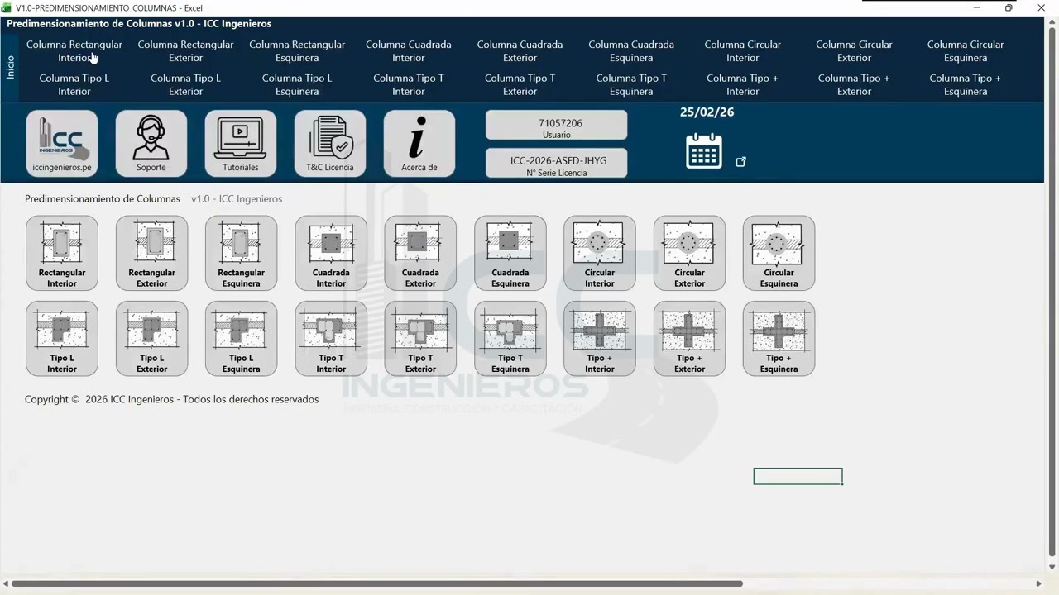Choose the Tipo T Esquinera icon
This screenshot has height=595, width=1059.
tap(510, 339)
